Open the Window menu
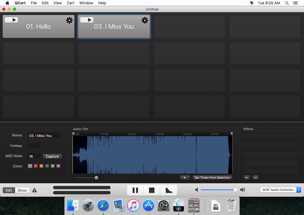304x215 pixels. (86, 3)
